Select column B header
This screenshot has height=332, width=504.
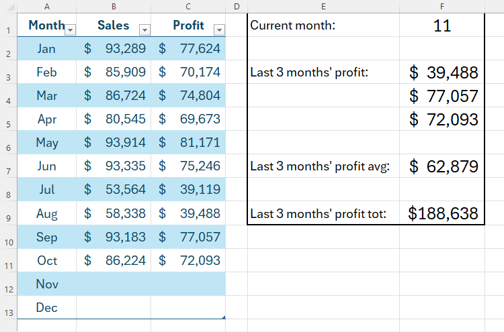point(114,7)
